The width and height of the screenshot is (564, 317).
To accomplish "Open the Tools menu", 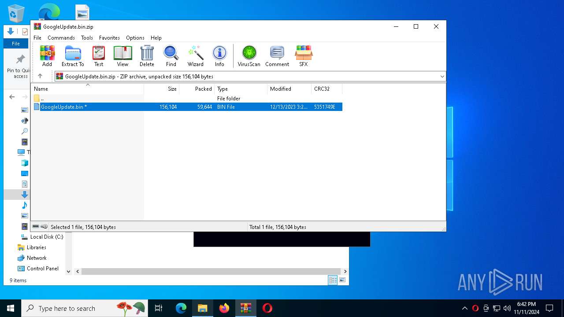I will coord(87,38).
